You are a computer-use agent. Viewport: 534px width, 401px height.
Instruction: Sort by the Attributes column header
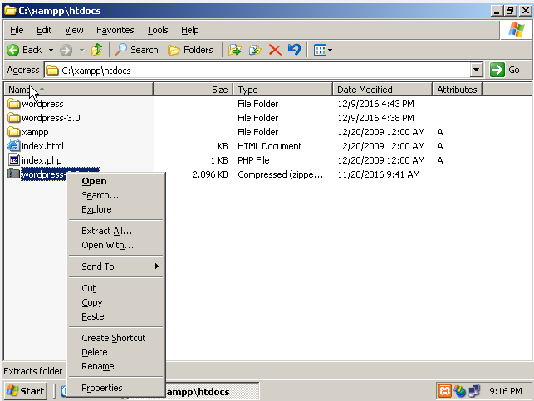coord(457,90)
